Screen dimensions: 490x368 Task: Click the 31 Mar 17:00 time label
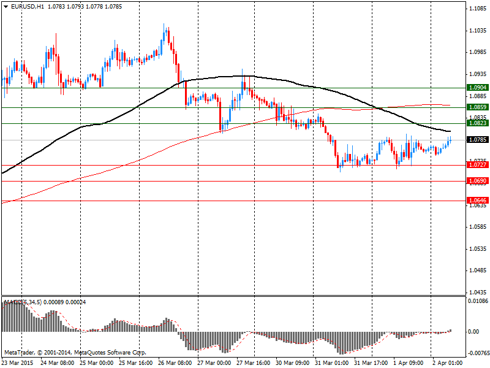pos(371,363)
